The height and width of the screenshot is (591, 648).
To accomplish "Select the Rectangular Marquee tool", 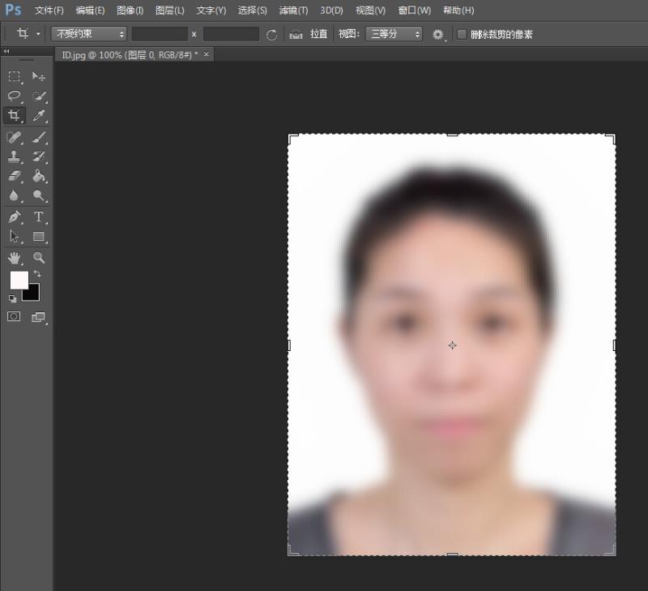I will pyautogui.click(x=14, y=76).
